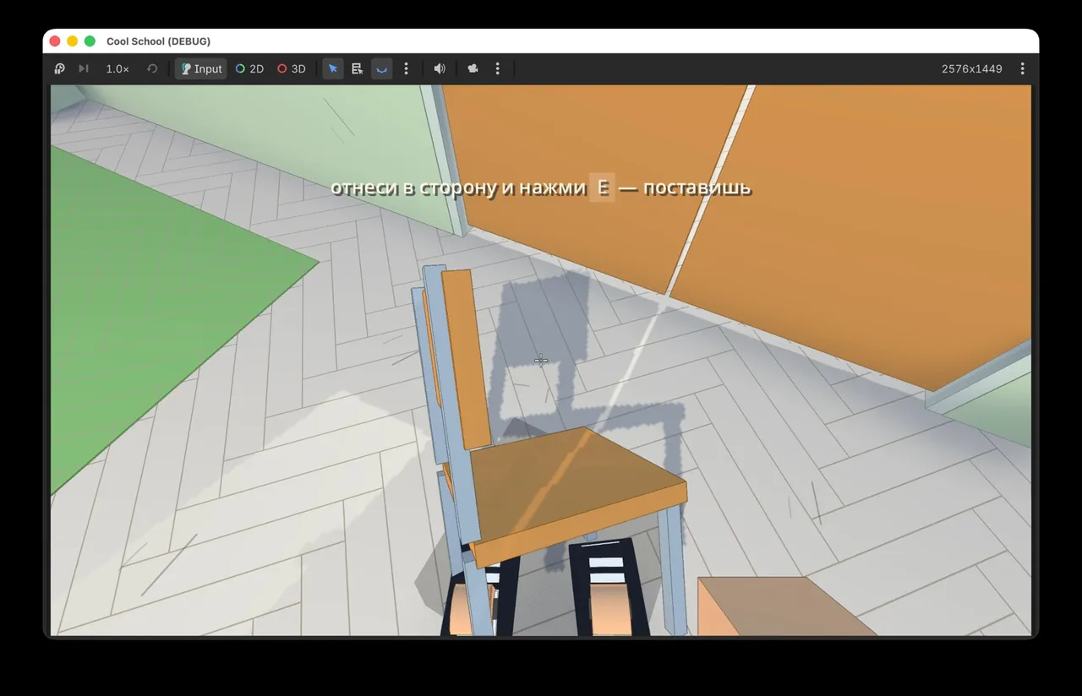The width and height of the screenshot is (1082, 696).
Task: Mute the game audio
Action: [440, 68]
